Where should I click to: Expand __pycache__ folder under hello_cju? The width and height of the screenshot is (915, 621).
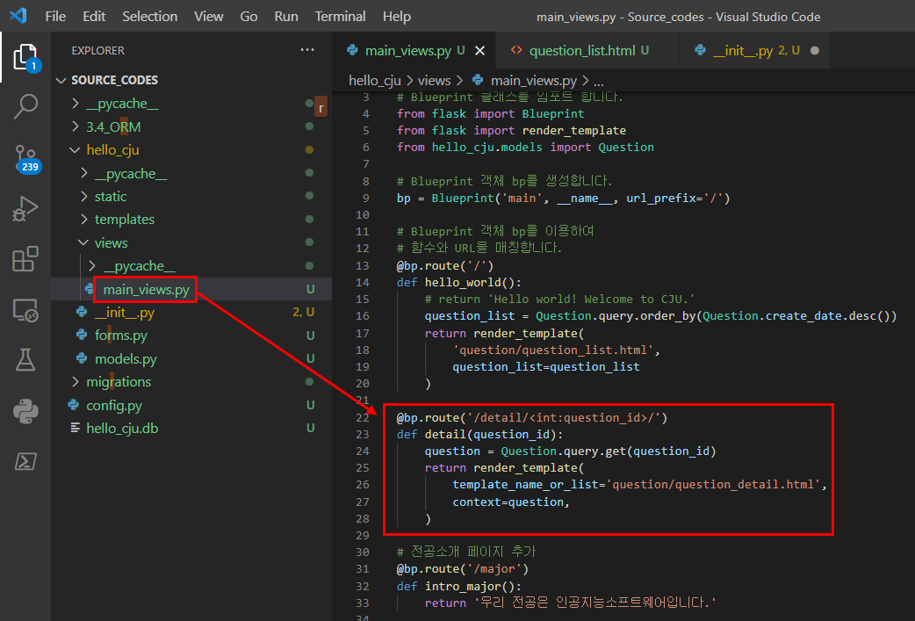[x=84, y=173]
